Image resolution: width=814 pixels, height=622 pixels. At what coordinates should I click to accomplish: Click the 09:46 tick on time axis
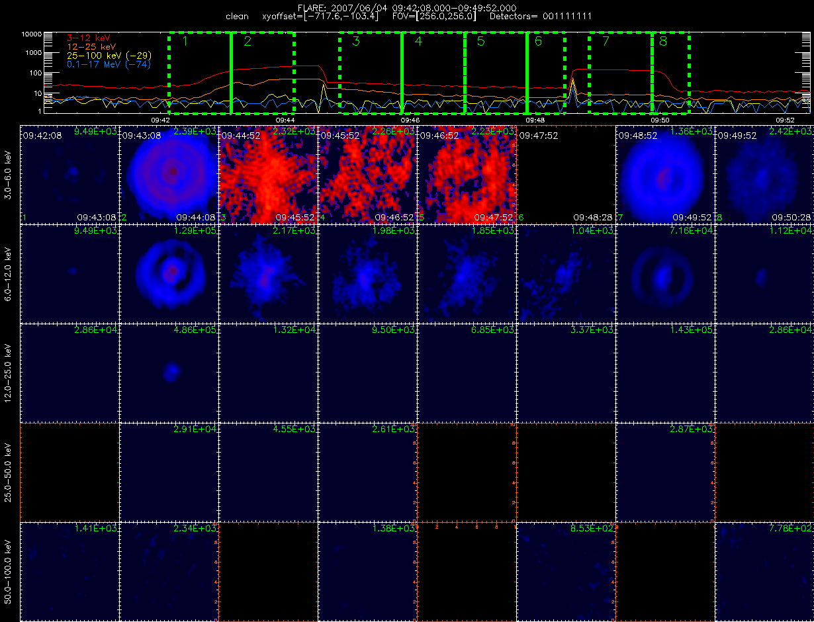(x=410, y=120)
